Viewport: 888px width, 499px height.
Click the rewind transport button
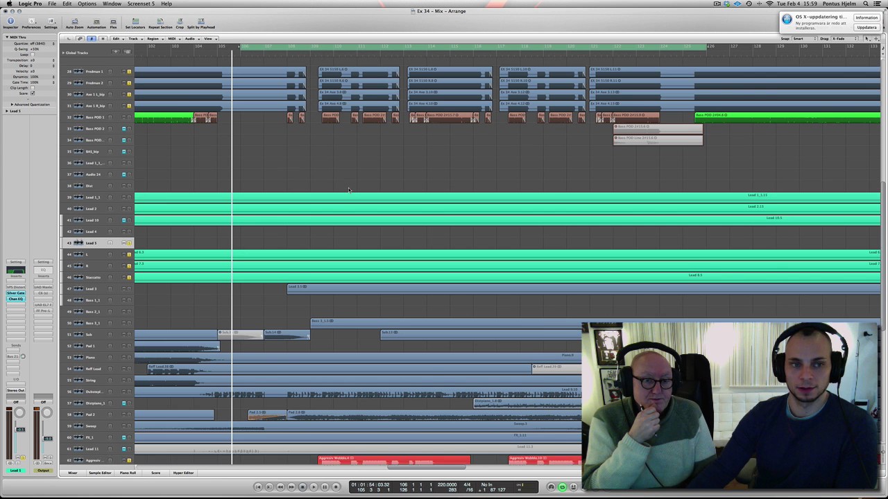(280, 487)
